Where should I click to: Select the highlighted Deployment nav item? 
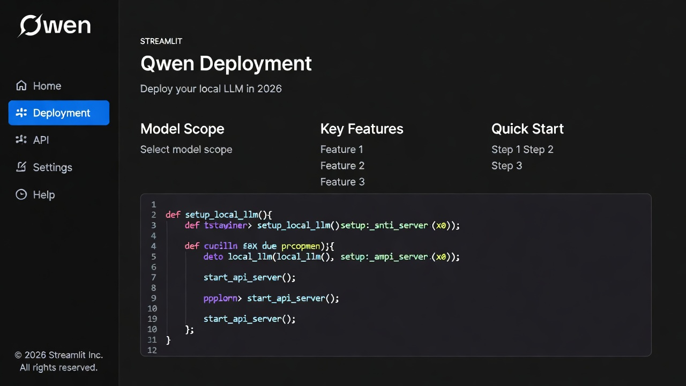click(x=61, y=113)
